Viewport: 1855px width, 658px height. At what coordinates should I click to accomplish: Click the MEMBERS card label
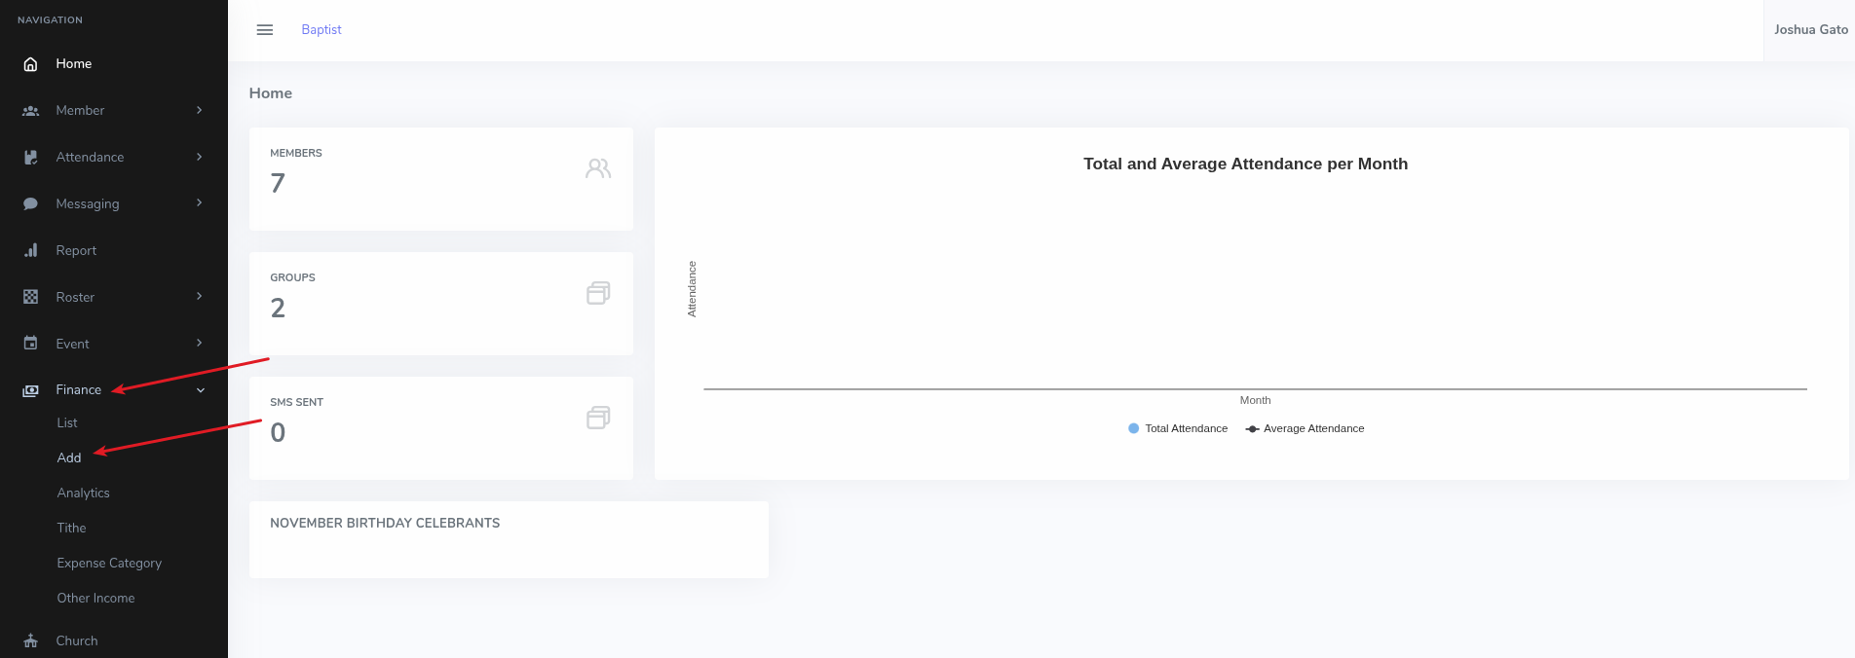pos(296,154)
